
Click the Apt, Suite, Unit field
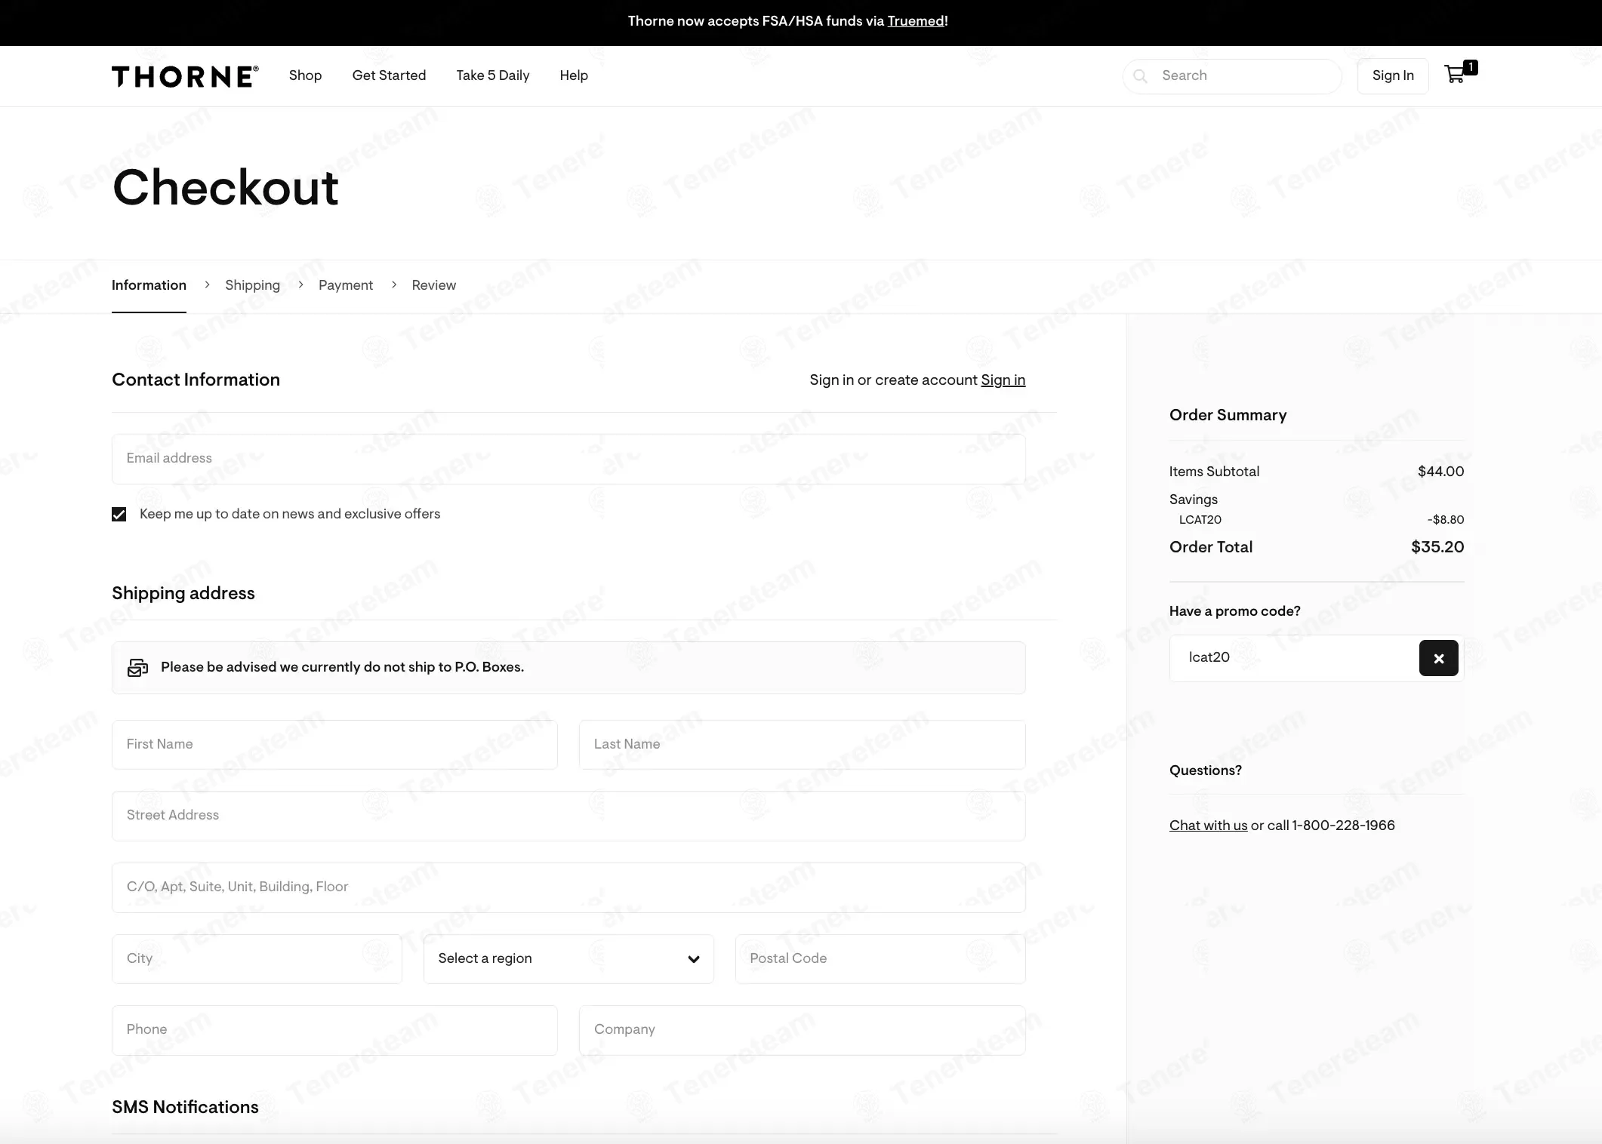[x=568, y=887]
